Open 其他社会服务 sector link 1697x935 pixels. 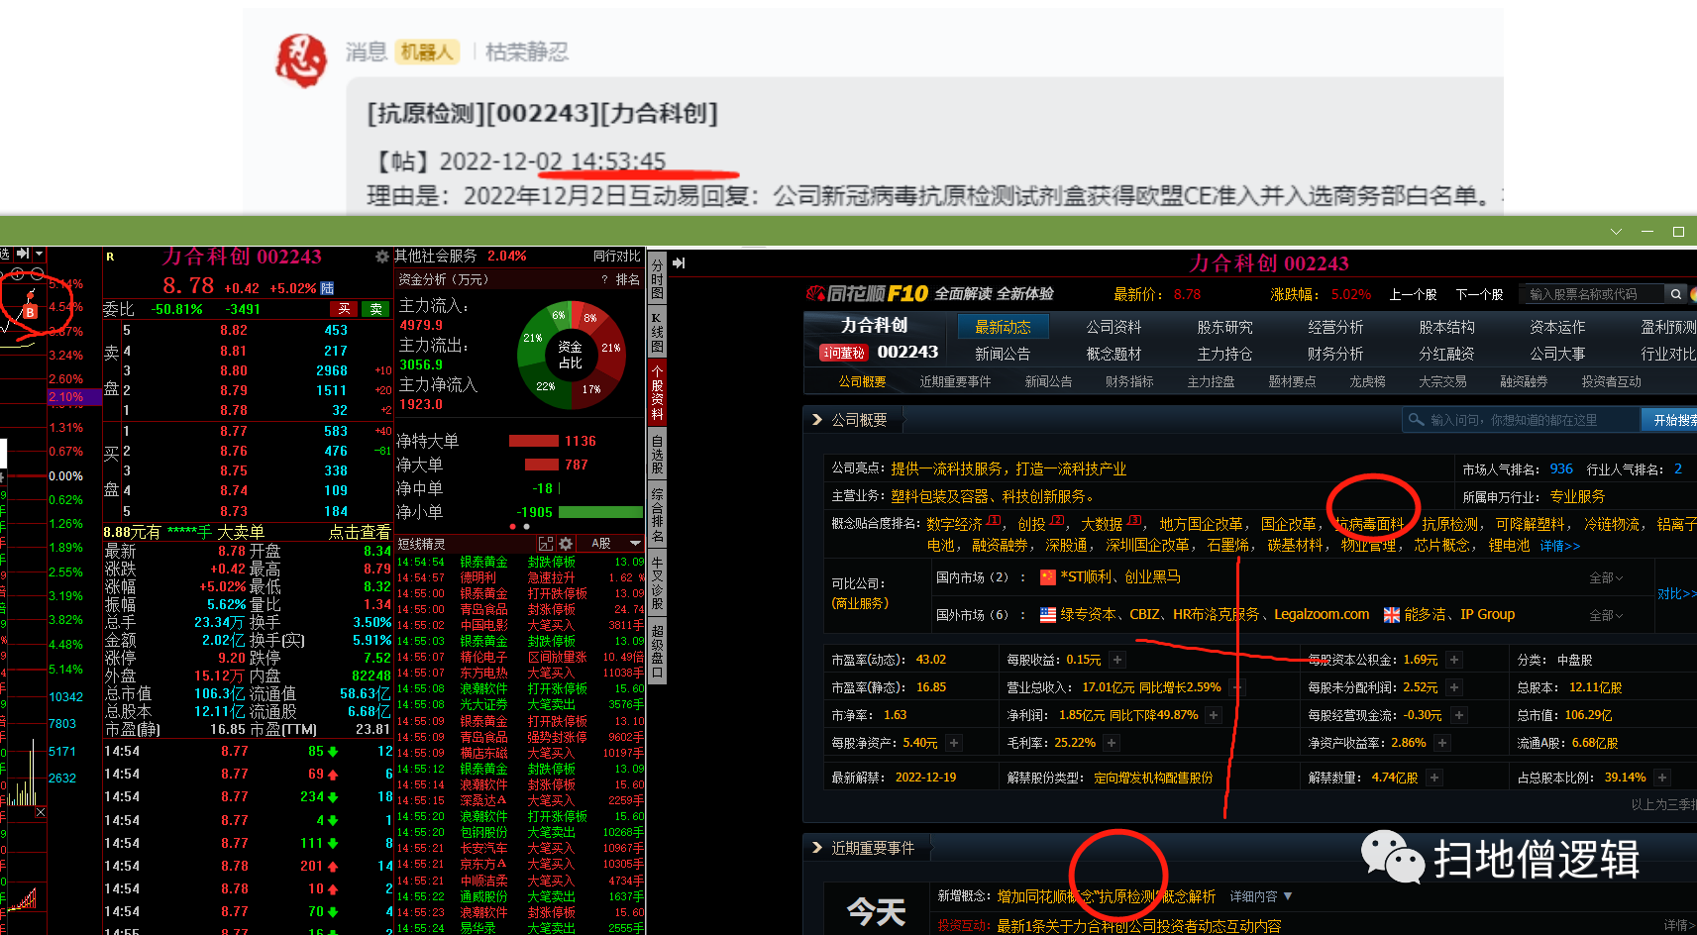tap(435, 257)
